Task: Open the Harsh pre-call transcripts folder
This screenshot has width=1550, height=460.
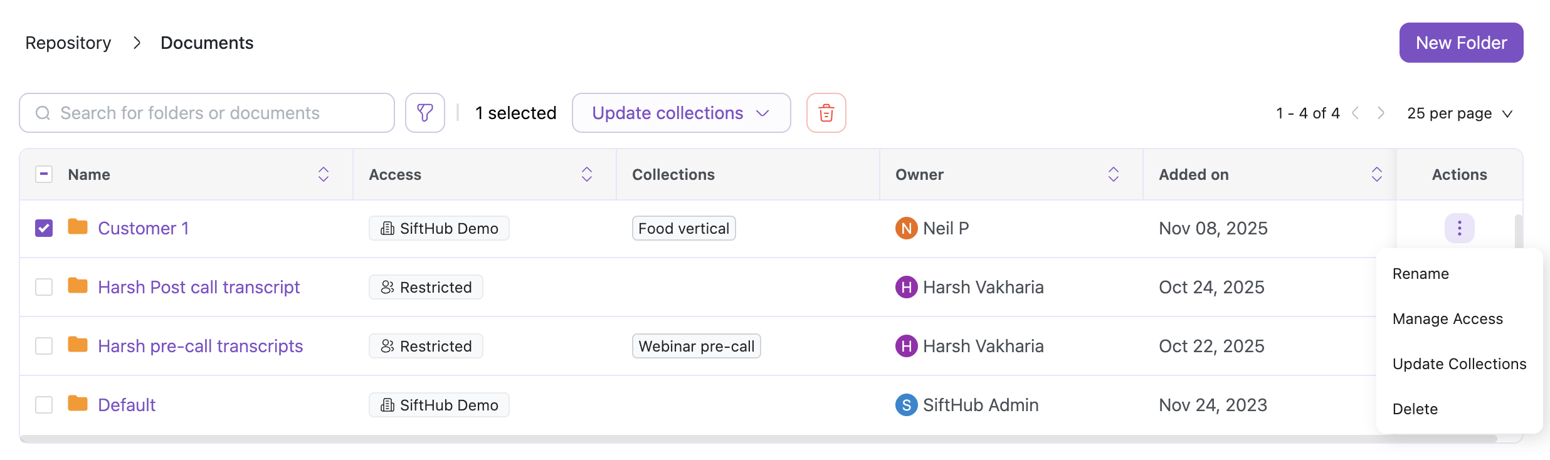Action: click(x=200, y=346)
